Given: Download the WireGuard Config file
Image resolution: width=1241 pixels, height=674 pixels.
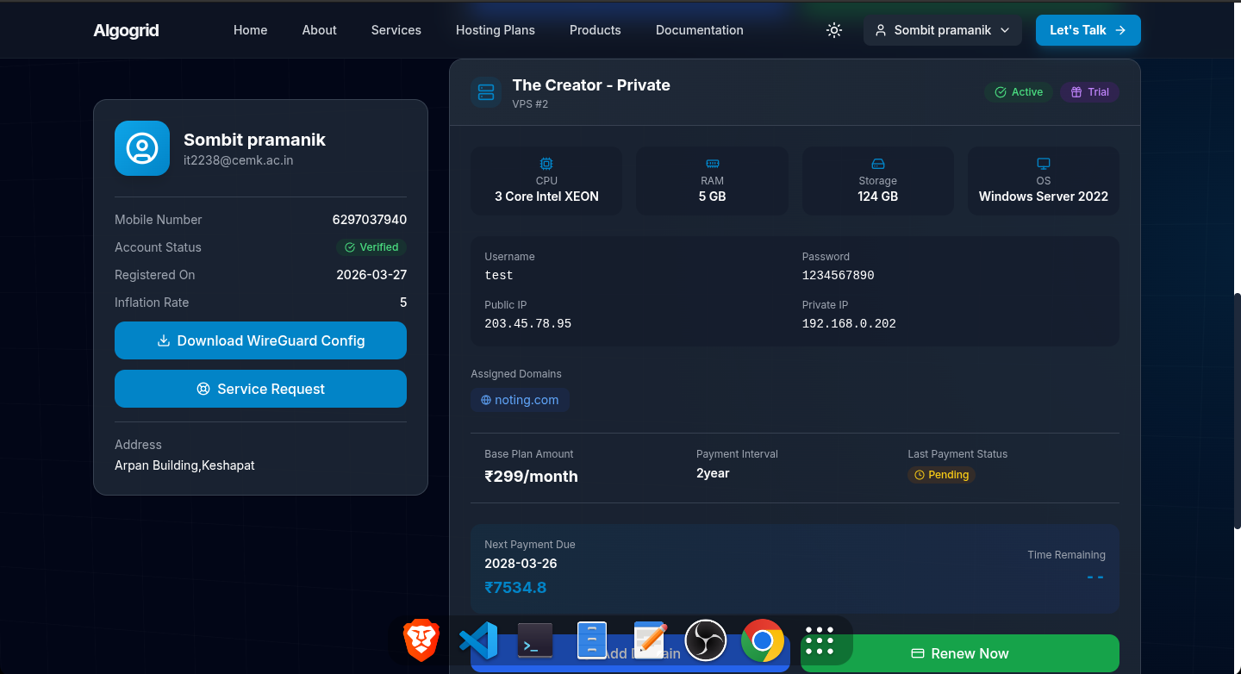Looking at the screenshot, I should 260,340.
